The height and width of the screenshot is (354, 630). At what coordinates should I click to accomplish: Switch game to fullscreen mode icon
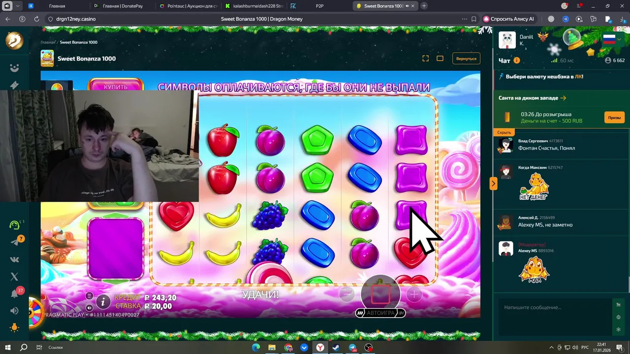[426, 59]
